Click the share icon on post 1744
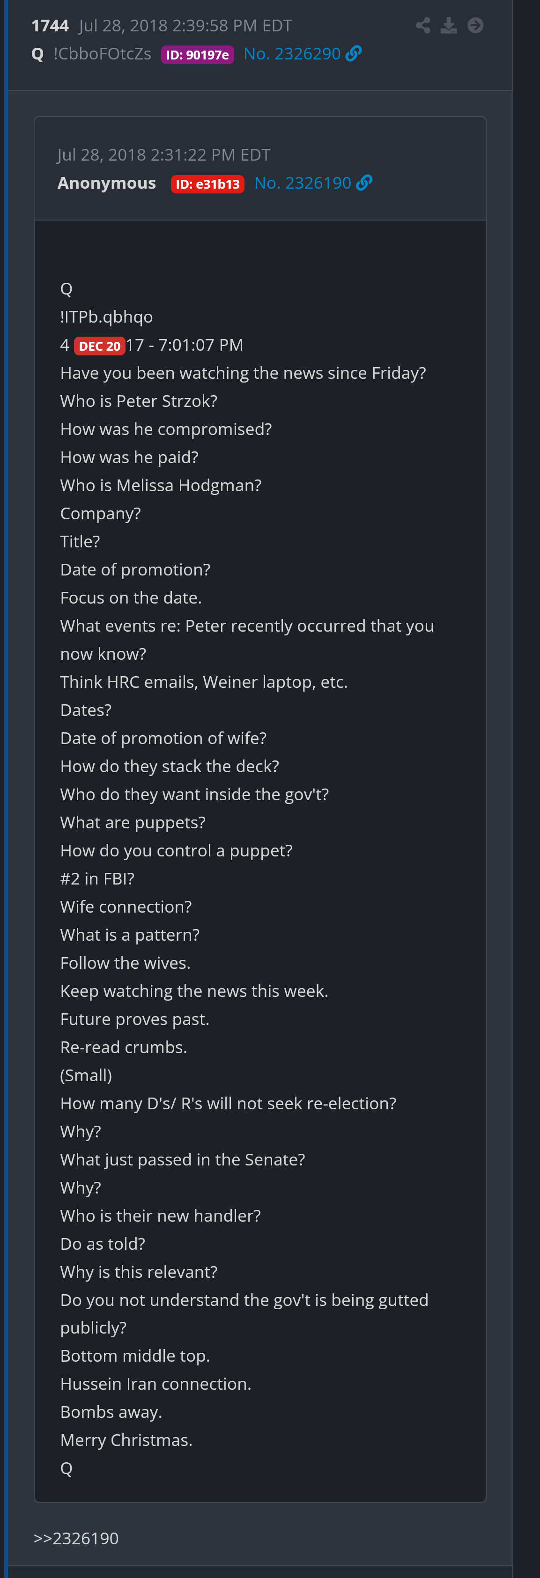This screenshot has height=1578, width=540. click(x=422, y=25)
